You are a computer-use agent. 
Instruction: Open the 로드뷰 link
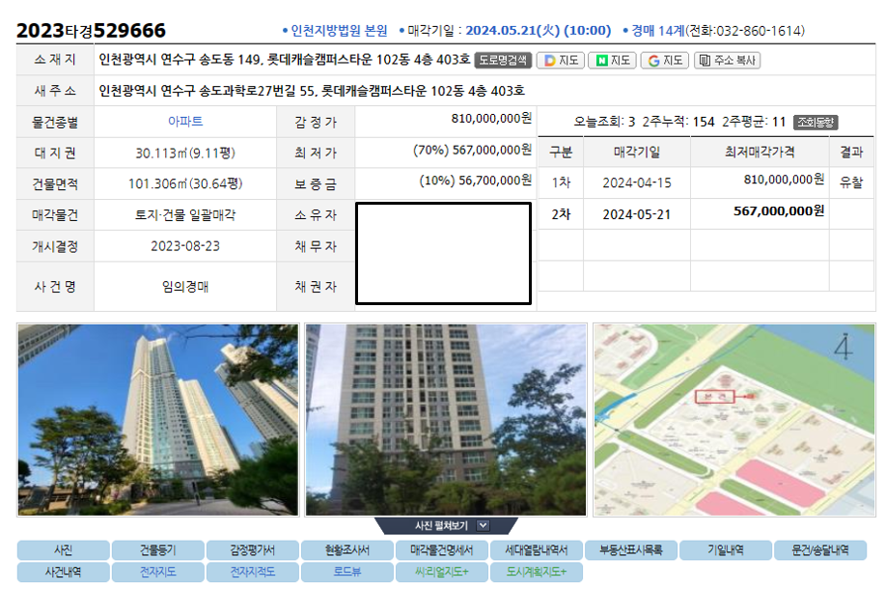(x=347, y=572)
